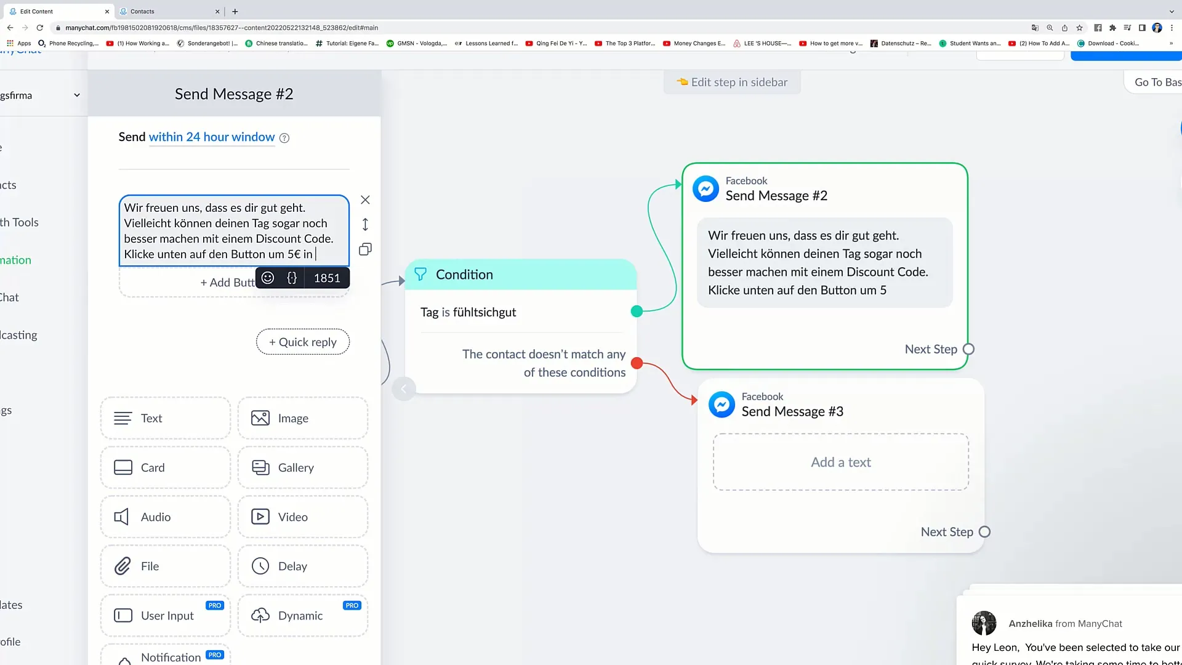Image resolution: width=1182 pixels, height=665 pixels.
Task: Collapse the sidebar with the round arrow button
Action: coord(404,389)
